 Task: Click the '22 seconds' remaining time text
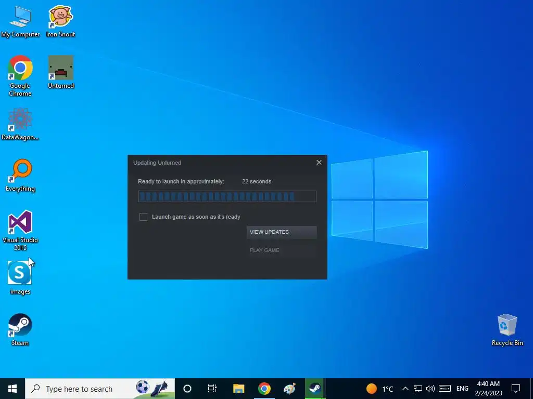pos(257,181)
